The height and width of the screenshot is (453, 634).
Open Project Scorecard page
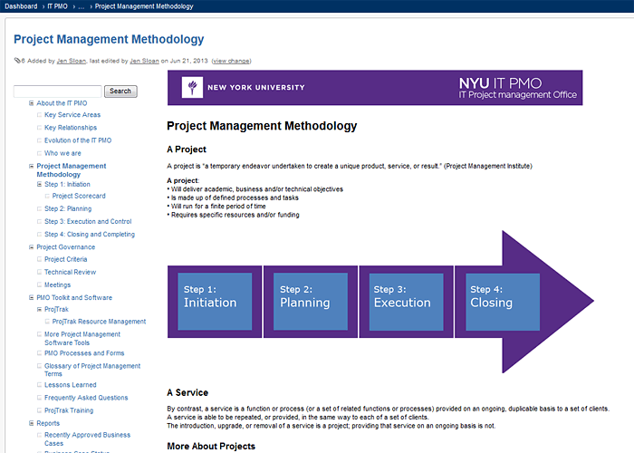tap(79, 196)
